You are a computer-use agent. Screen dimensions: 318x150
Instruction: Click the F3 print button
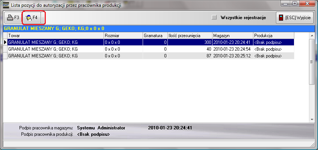coord(12,18)
